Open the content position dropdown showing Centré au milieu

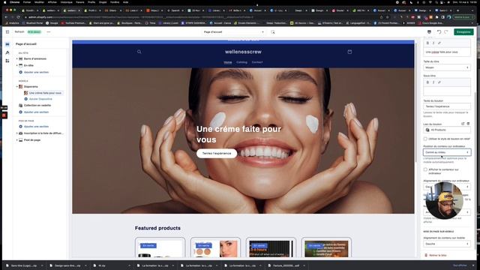tap(447, 152)
